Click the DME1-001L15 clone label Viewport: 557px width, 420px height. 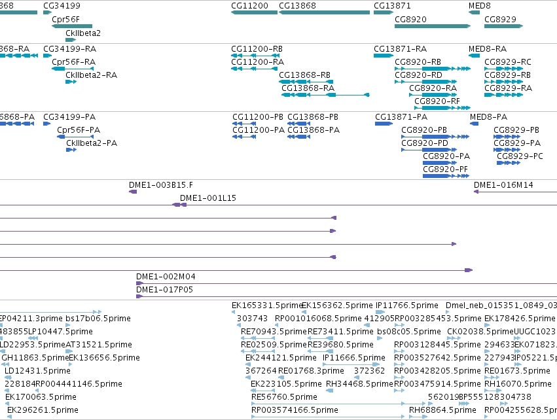pyautogui.click(x=208, y=198)
